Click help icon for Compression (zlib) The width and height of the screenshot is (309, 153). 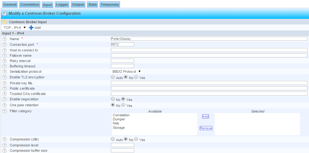4,140
